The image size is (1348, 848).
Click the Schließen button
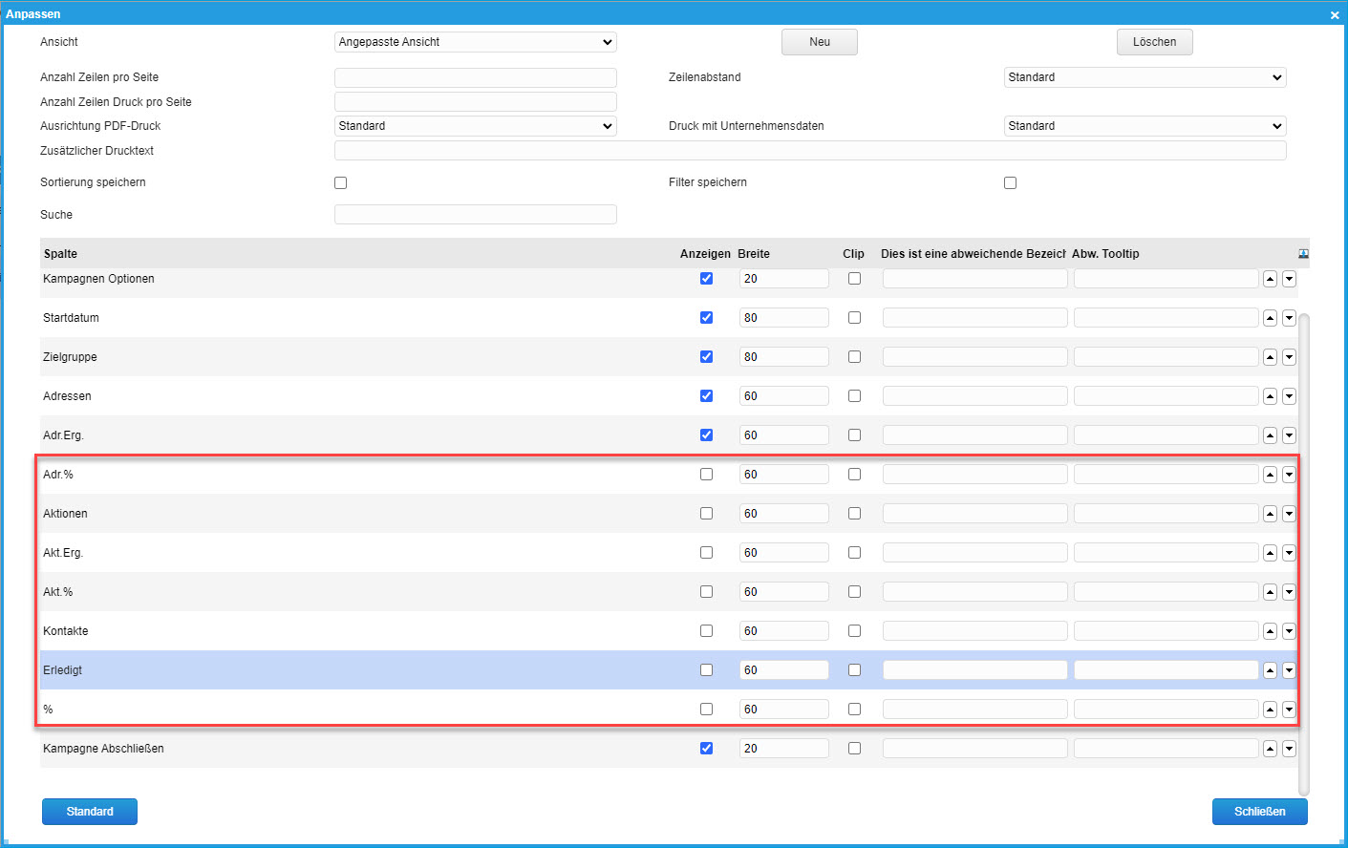point(1259,812)
